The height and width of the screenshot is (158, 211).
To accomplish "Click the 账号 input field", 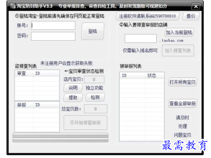I will point(53,25).
